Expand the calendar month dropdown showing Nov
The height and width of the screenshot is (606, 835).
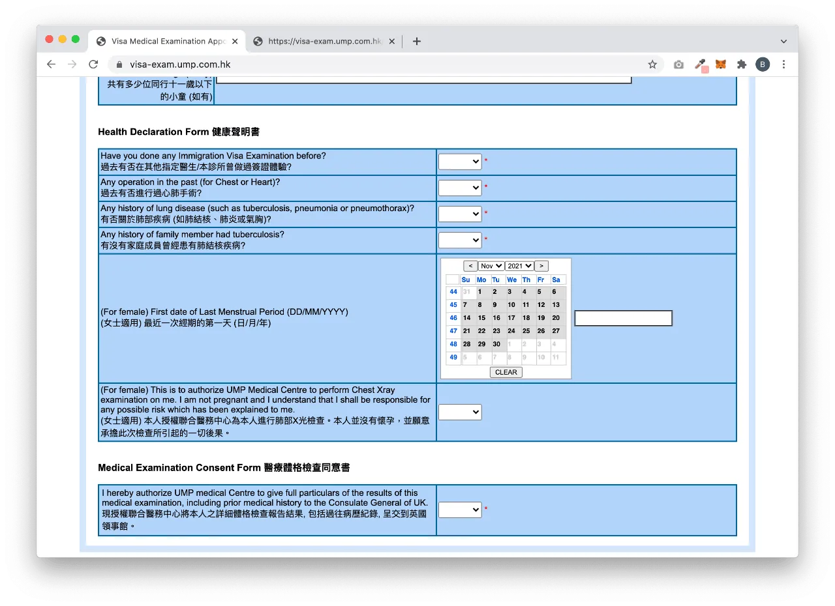491,266
